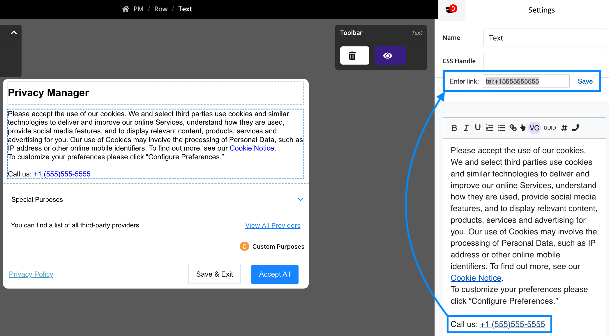Click Cookie Notice link in editor
The width and height of the screenshot is (609, 336).
(x=476, y=278)
